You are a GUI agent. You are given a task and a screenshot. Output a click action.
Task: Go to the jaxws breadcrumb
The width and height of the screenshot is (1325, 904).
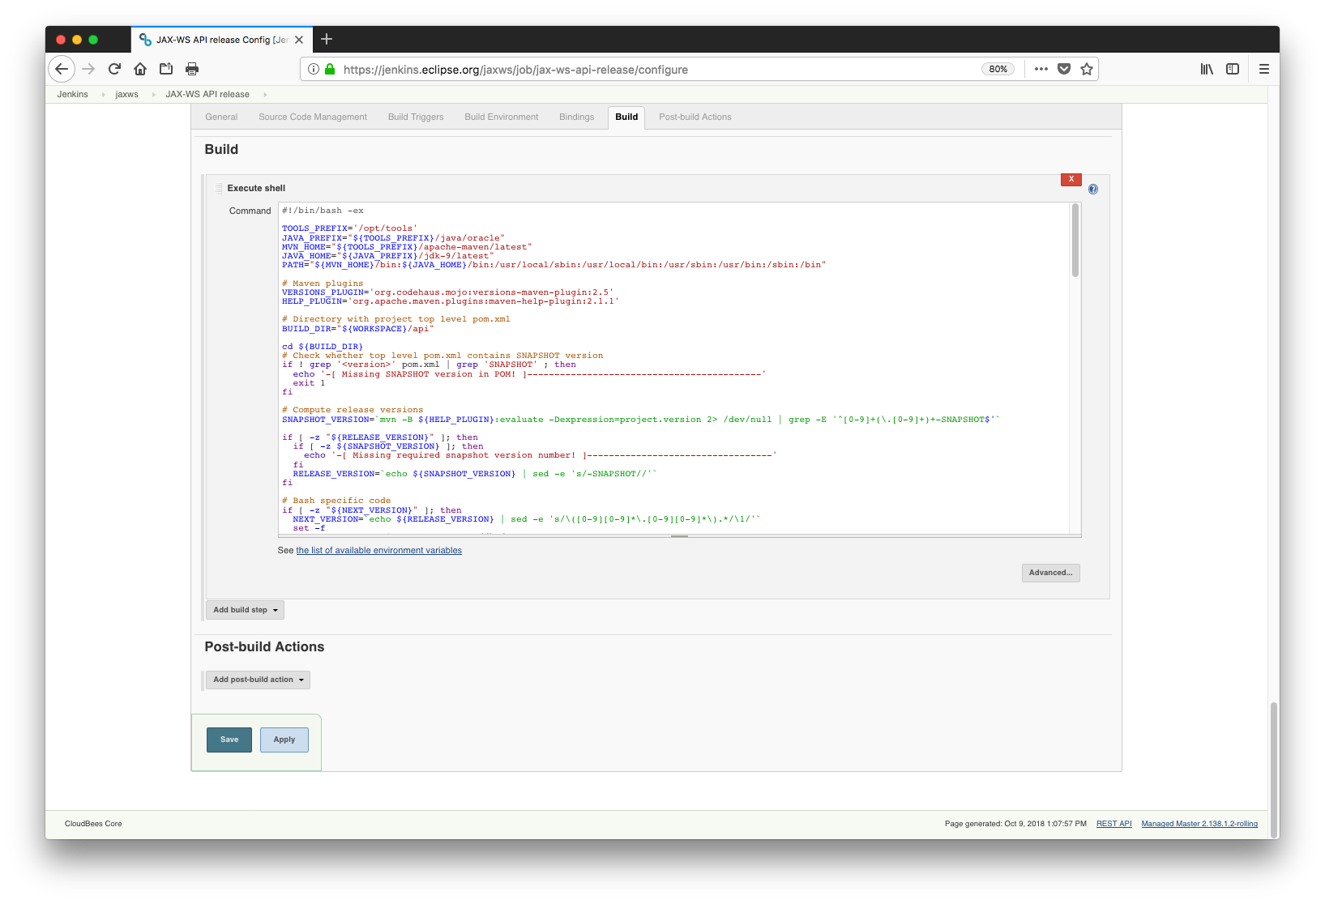(126, 95)
